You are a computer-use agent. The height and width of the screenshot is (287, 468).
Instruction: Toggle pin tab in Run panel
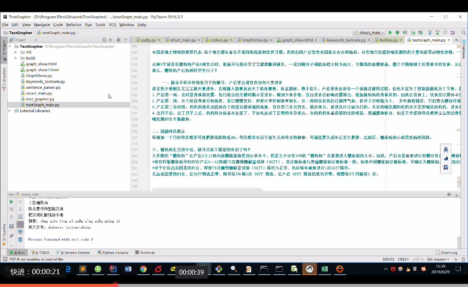click(x=11, y=236)
